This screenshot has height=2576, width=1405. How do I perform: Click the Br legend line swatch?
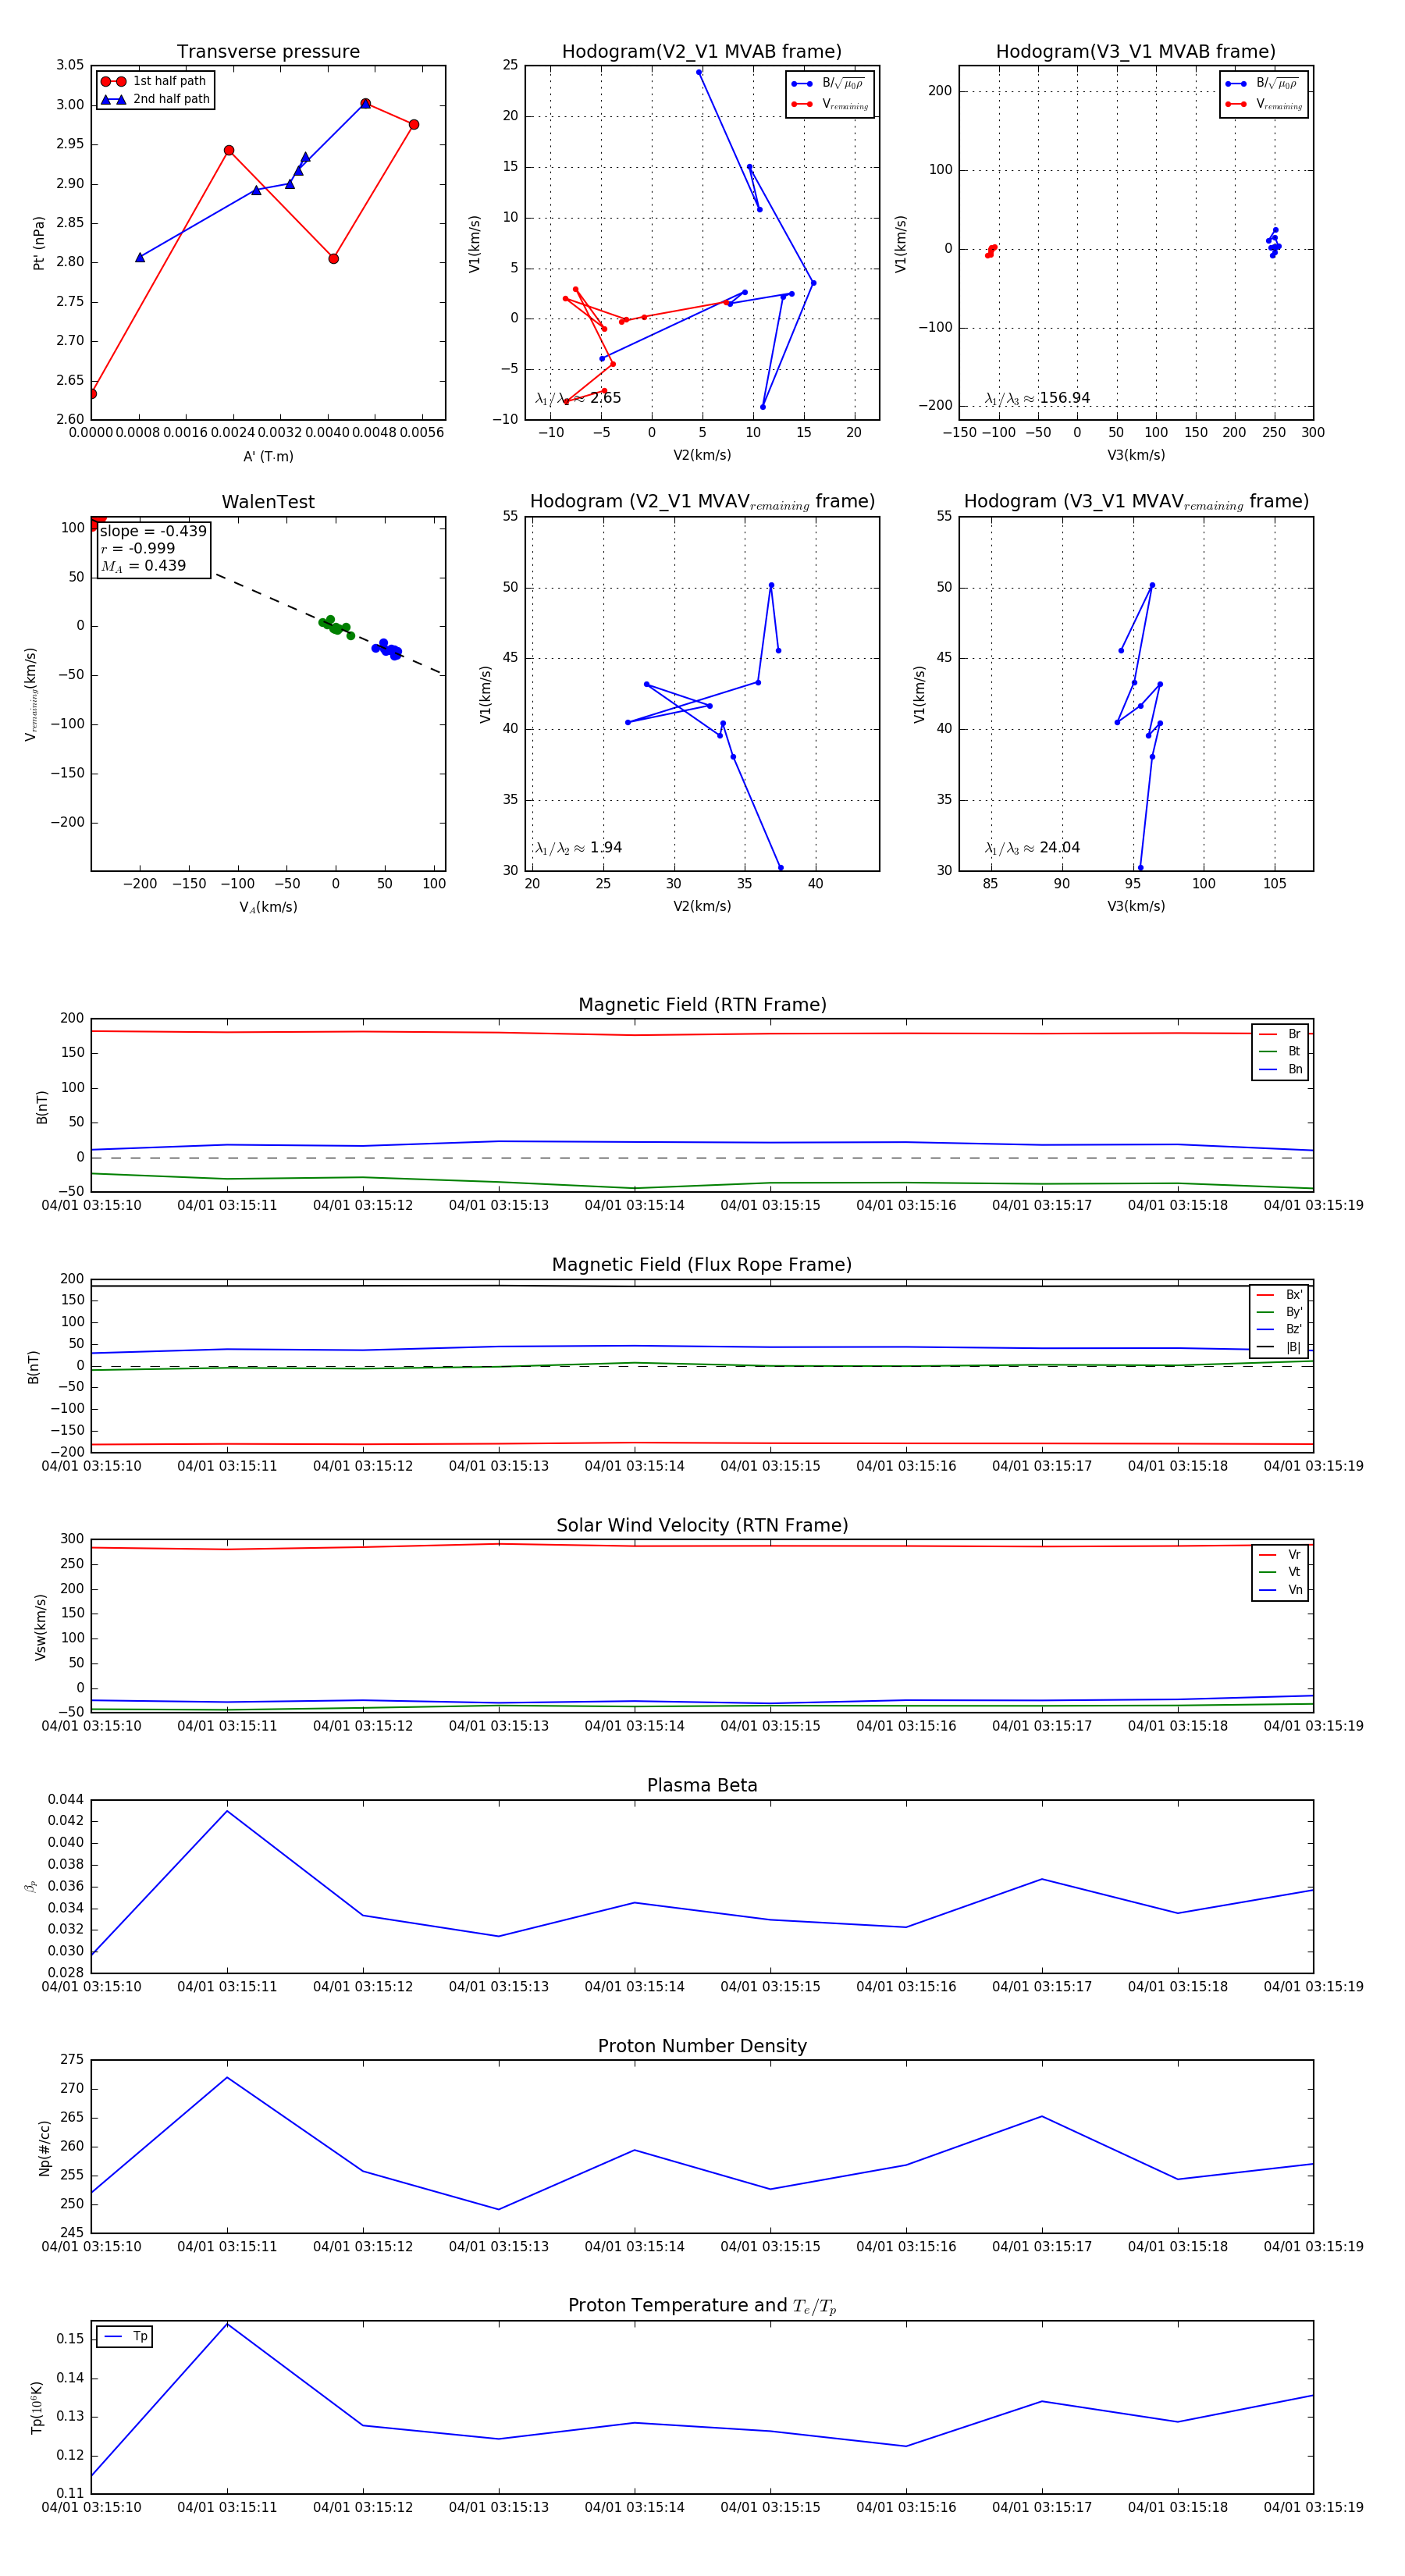1267,1034
